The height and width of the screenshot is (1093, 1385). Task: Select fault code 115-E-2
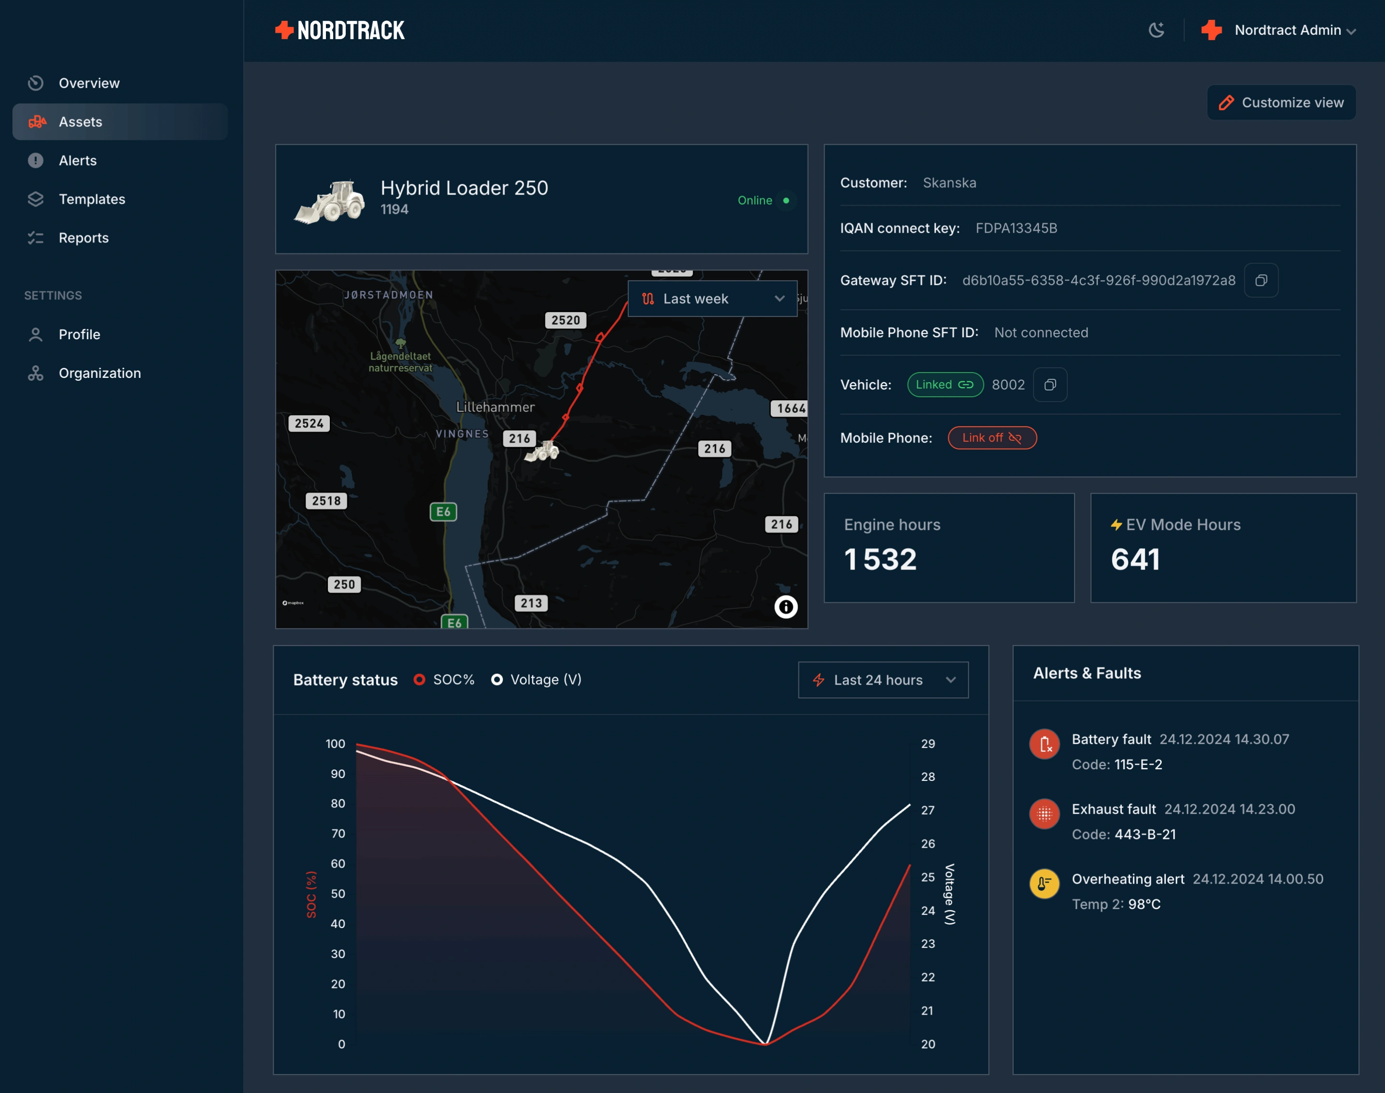tap(1138, 764)
